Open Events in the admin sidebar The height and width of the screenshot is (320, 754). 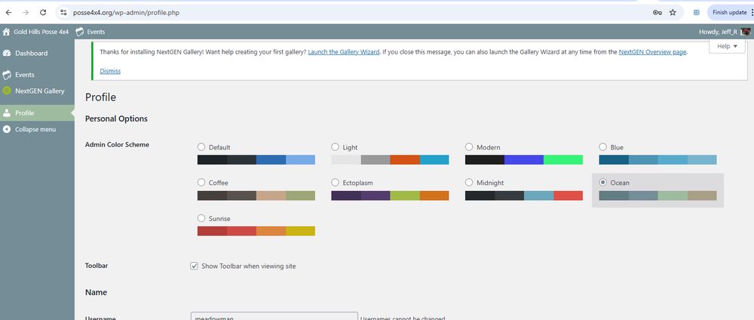click(x=25, y=75)
